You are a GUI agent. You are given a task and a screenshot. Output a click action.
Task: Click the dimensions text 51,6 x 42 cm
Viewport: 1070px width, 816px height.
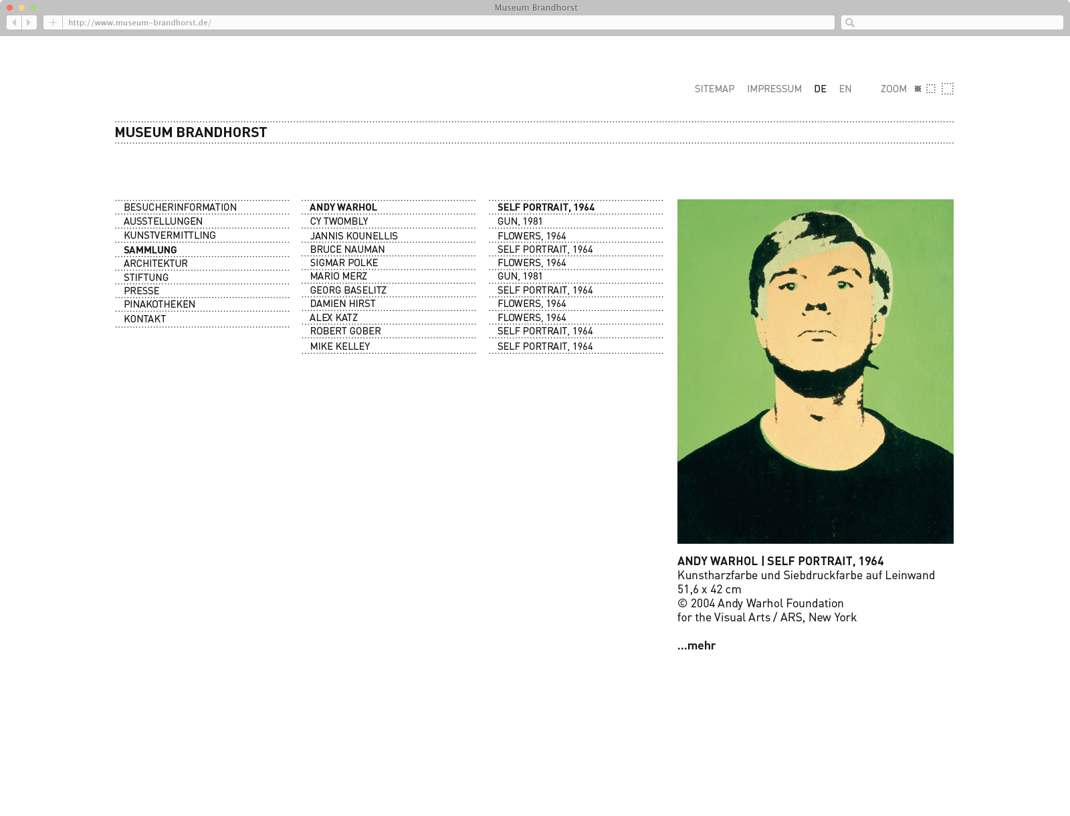(709, 589)
